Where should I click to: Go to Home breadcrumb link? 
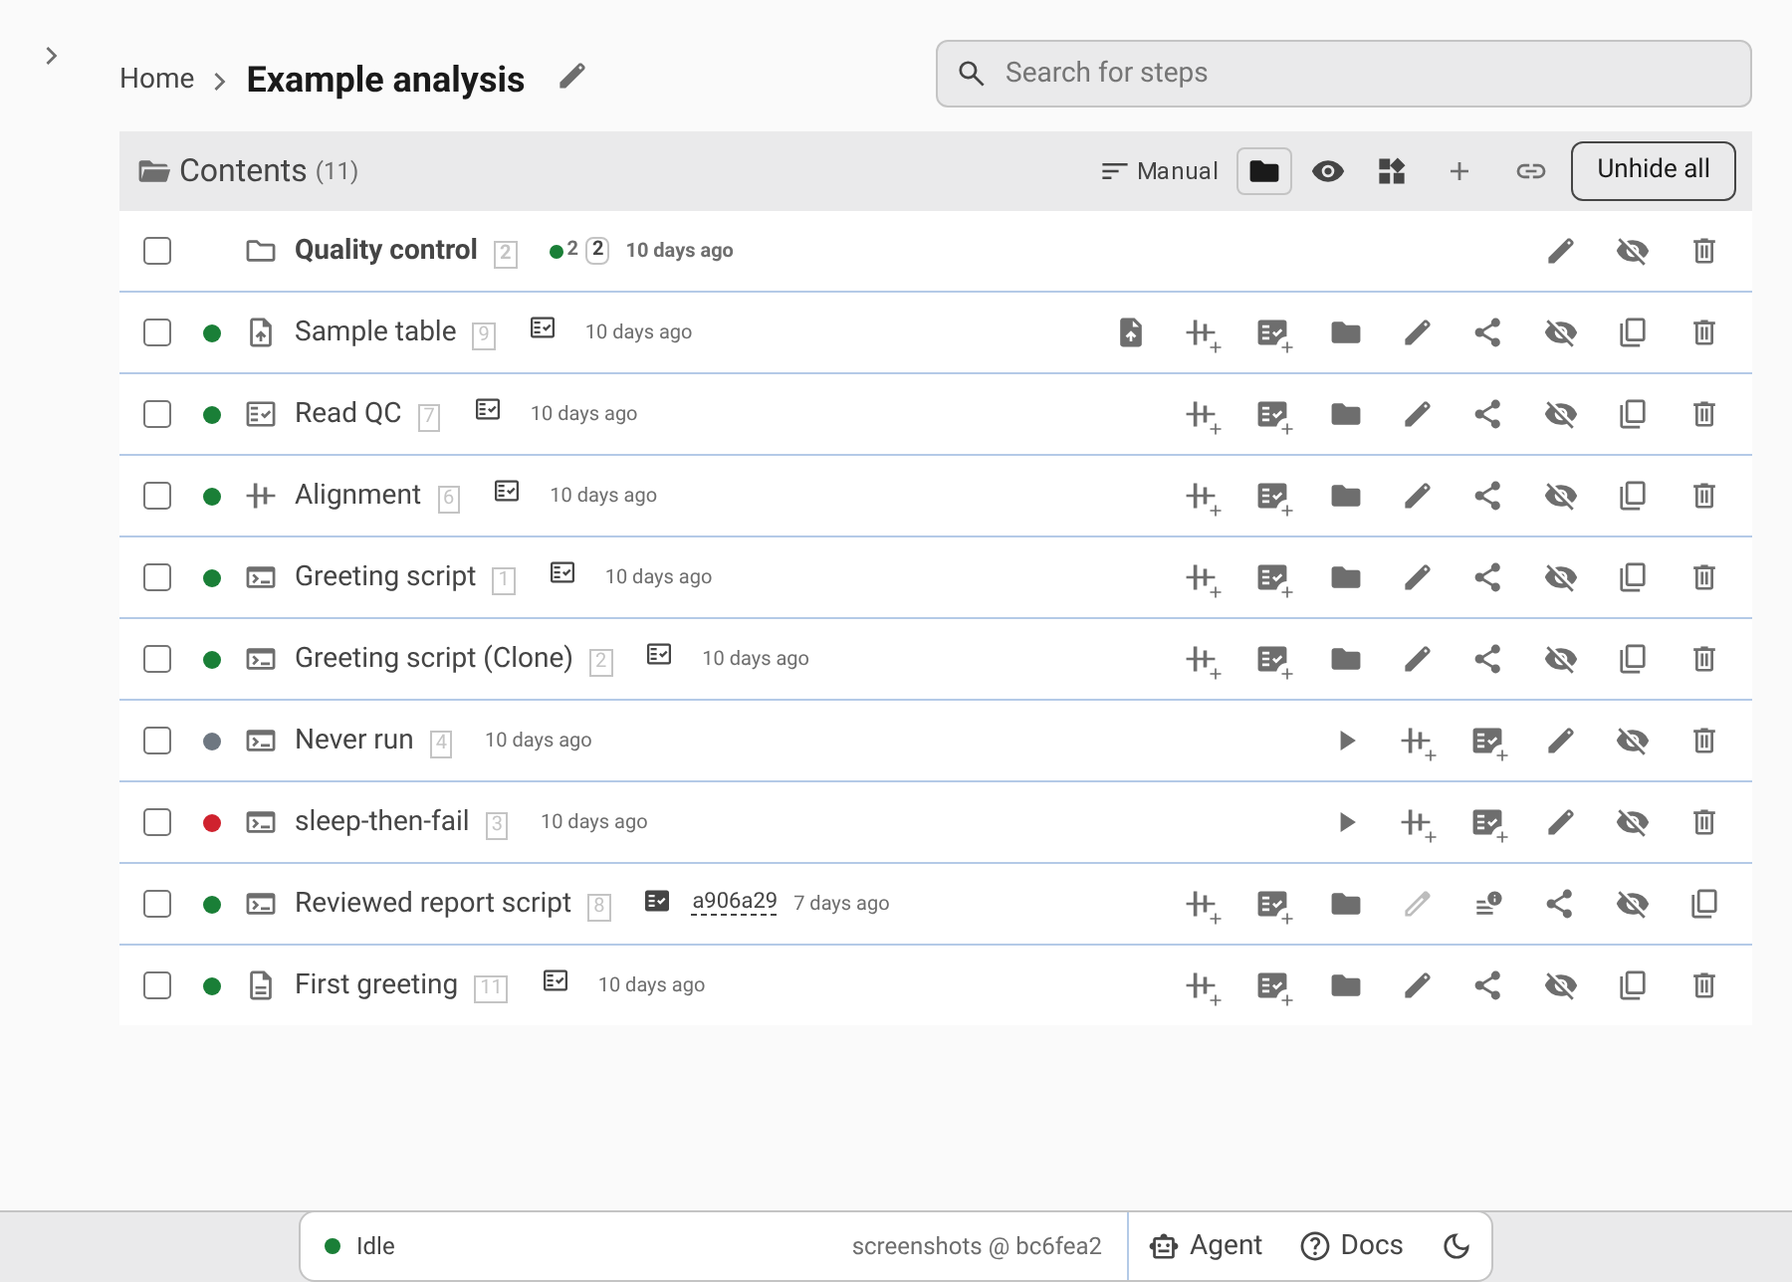point(156,79)
